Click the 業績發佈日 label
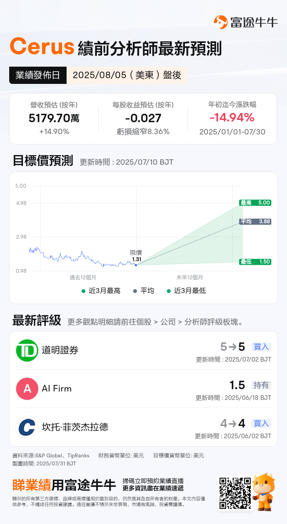Screen dimensions: 287x524 click(x=38, y=75)
